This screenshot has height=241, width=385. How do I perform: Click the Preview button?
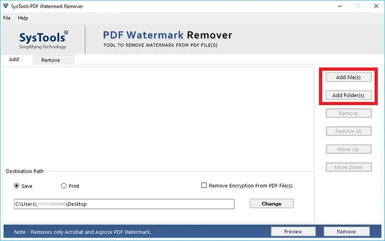[x=293, y=231]
